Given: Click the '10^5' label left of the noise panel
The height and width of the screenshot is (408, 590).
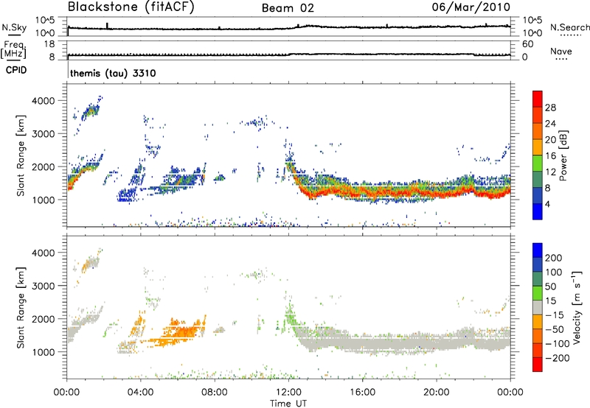Looking at the screenshot, I should 45,20.
